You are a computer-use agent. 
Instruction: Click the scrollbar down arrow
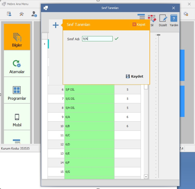146,177
